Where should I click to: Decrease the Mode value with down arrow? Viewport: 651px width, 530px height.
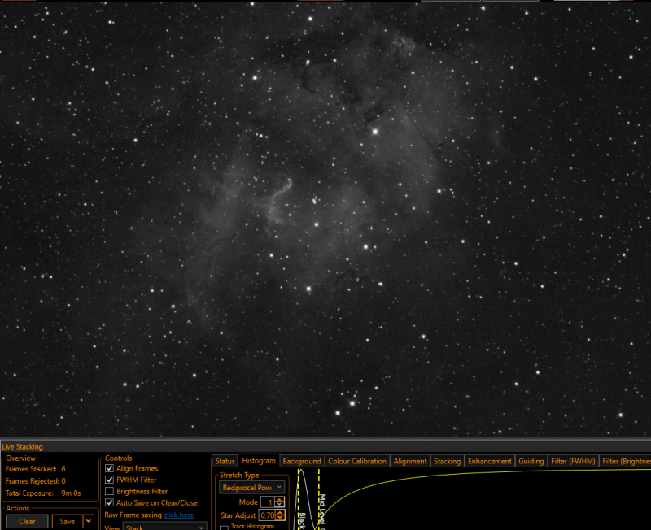(280, 505)
